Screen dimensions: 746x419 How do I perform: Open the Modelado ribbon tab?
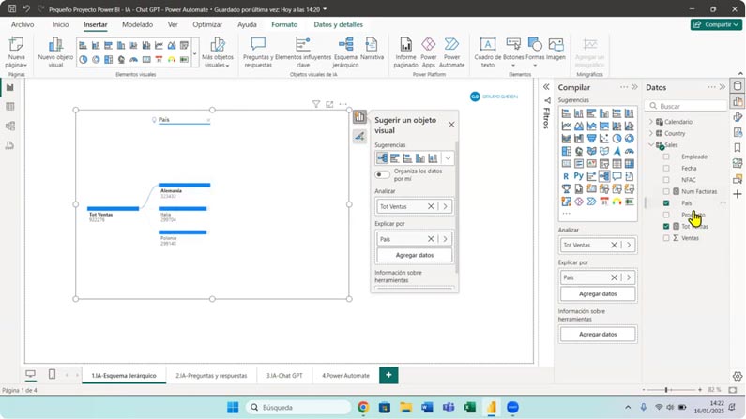(137, 25)
